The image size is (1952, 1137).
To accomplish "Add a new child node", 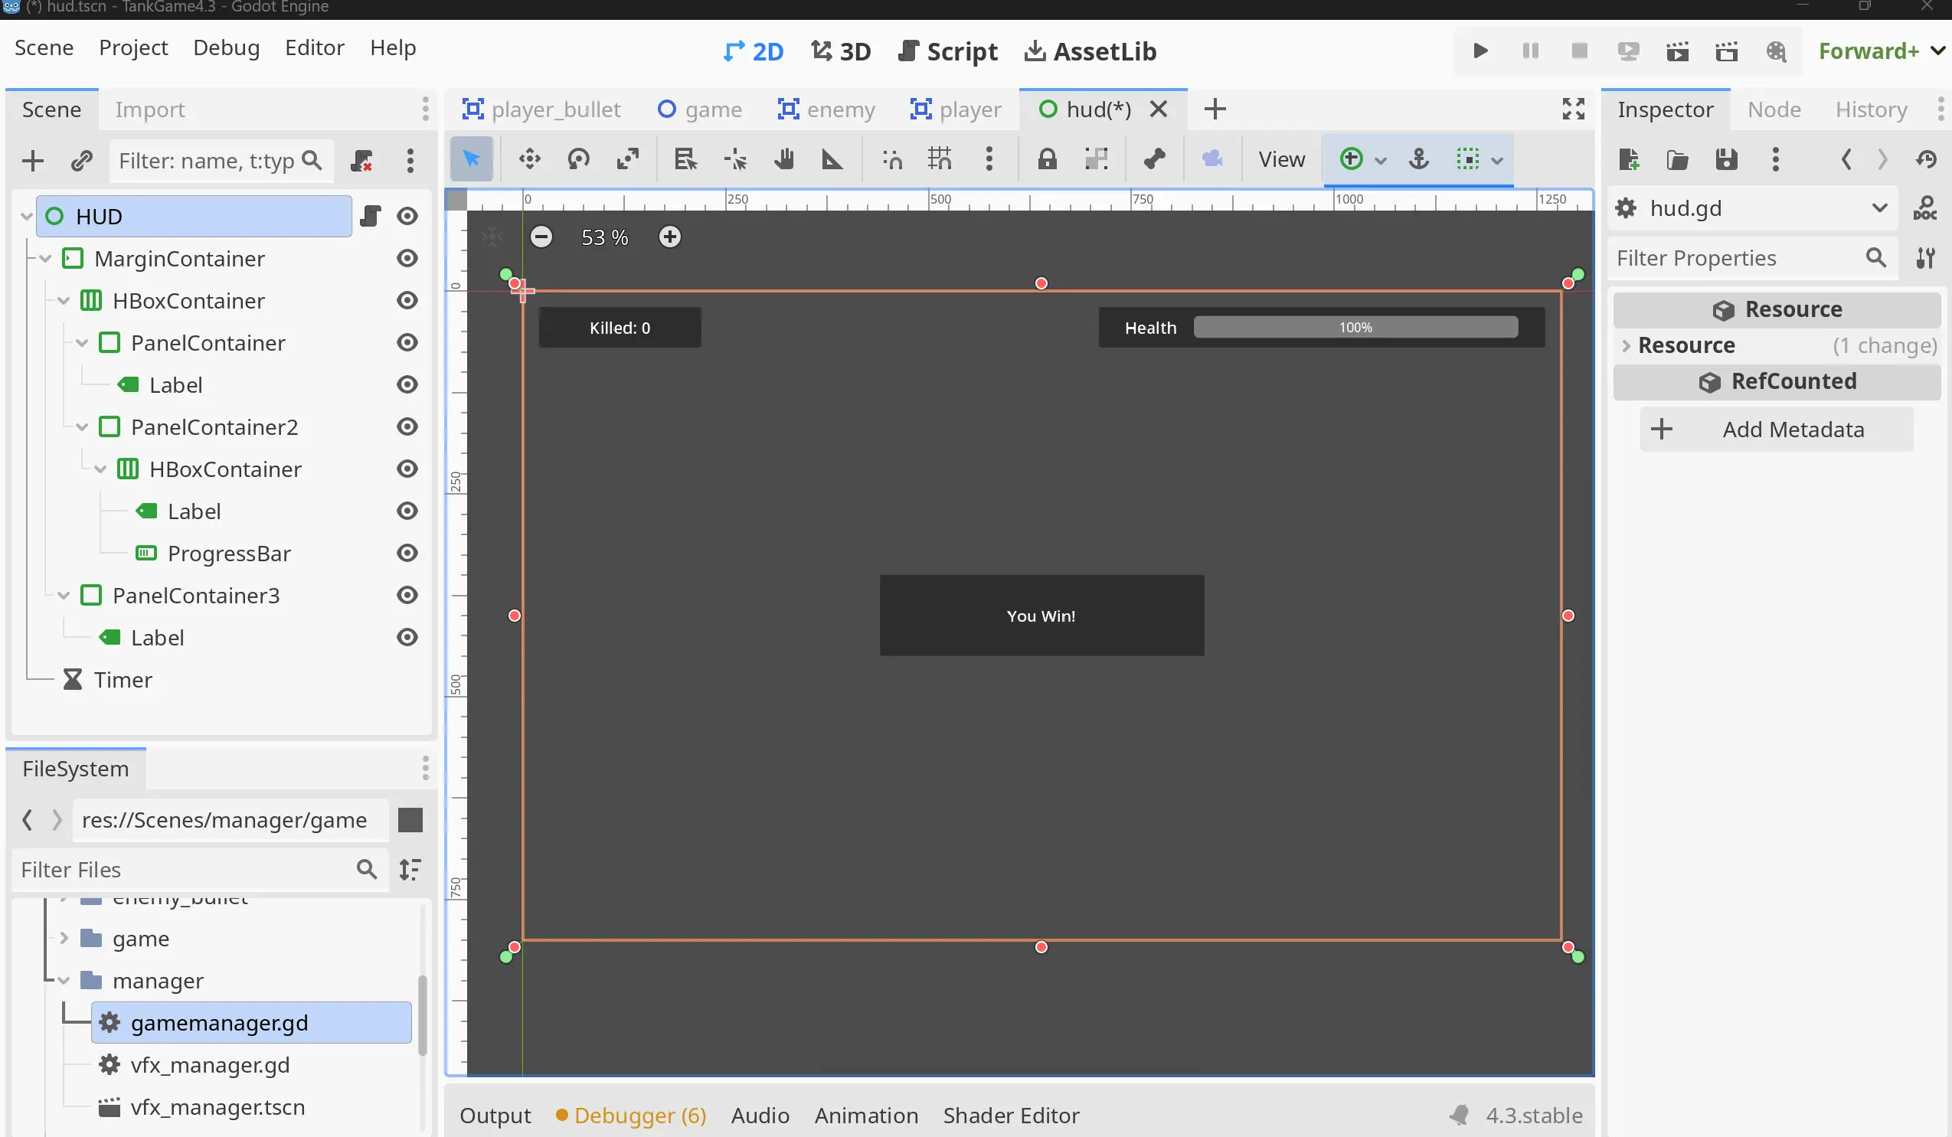I will pos(32,161).
